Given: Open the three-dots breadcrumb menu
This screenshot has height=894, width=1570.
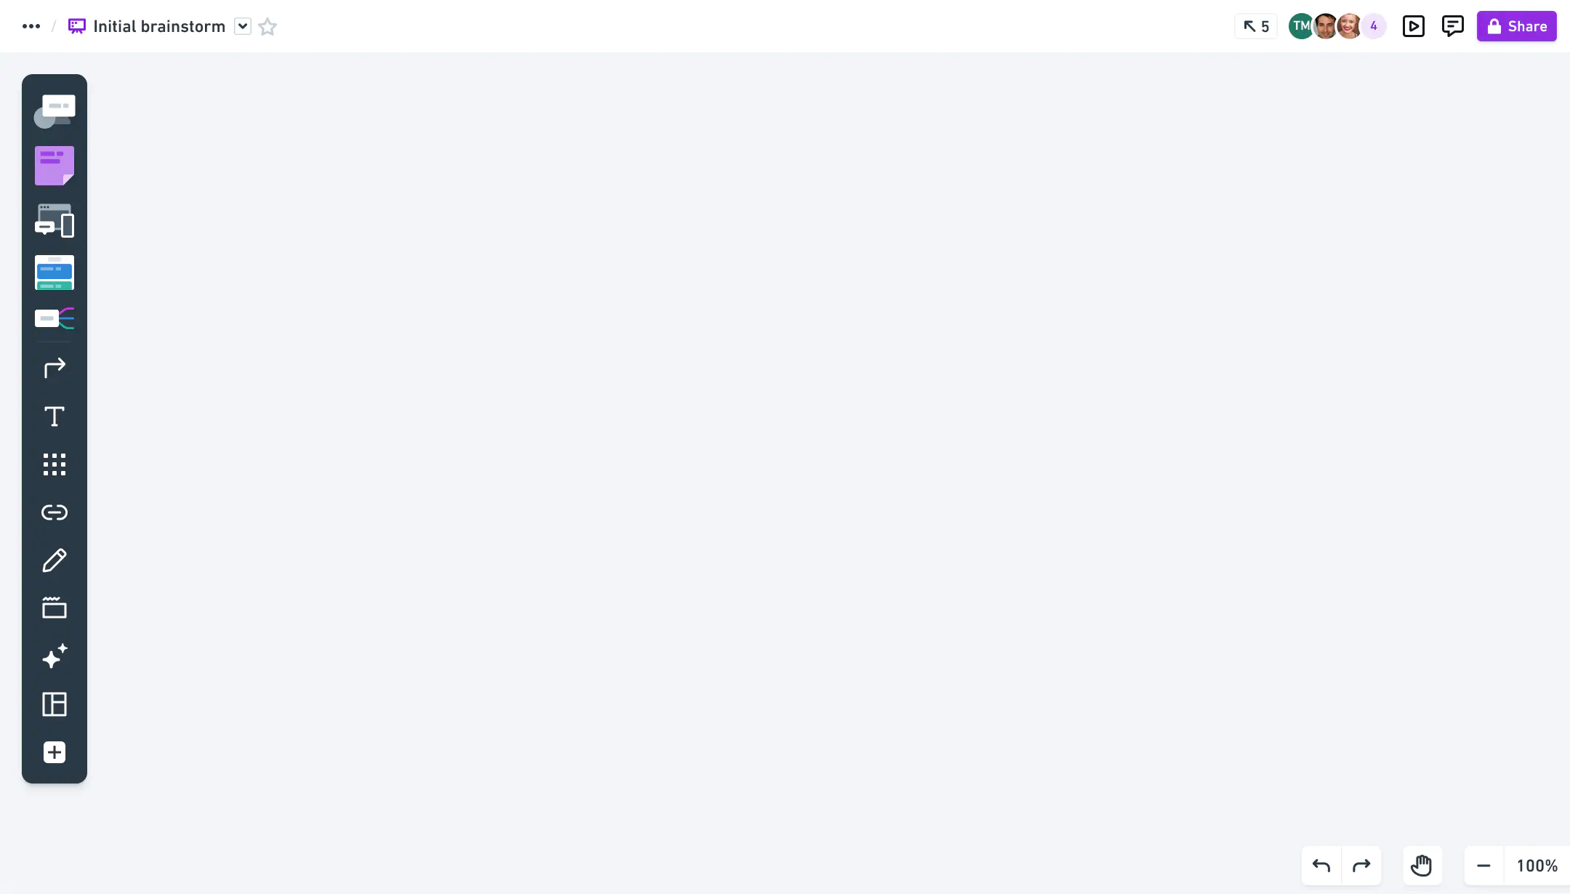Looking at the screenshot, I should (31, 26).
